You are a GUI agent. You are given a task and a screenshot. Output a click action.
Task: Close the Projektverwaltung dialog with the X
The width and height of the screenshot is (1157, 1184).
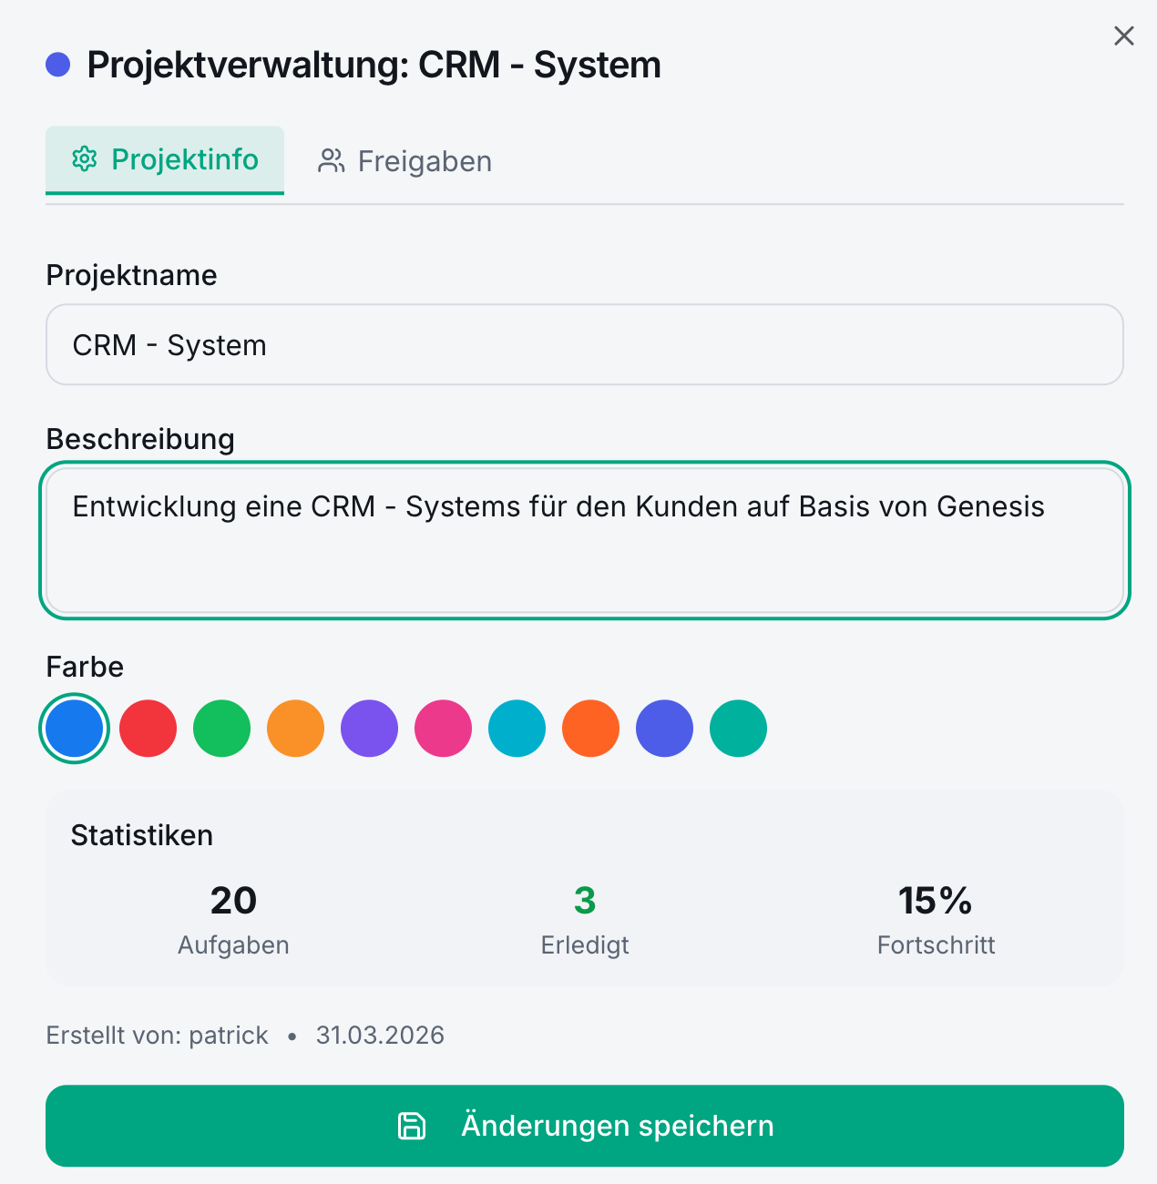pyautogui.click(x=1123, y=36)
